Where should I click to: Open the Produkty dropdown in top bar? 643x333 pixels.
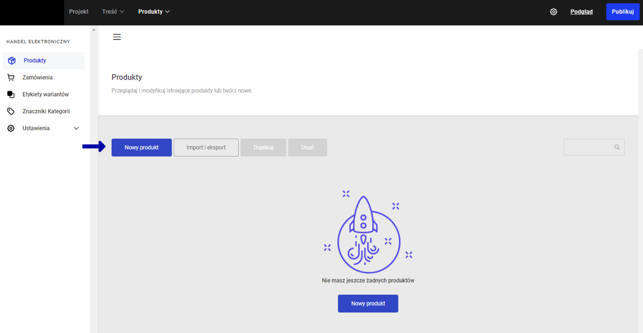point(154,12)
